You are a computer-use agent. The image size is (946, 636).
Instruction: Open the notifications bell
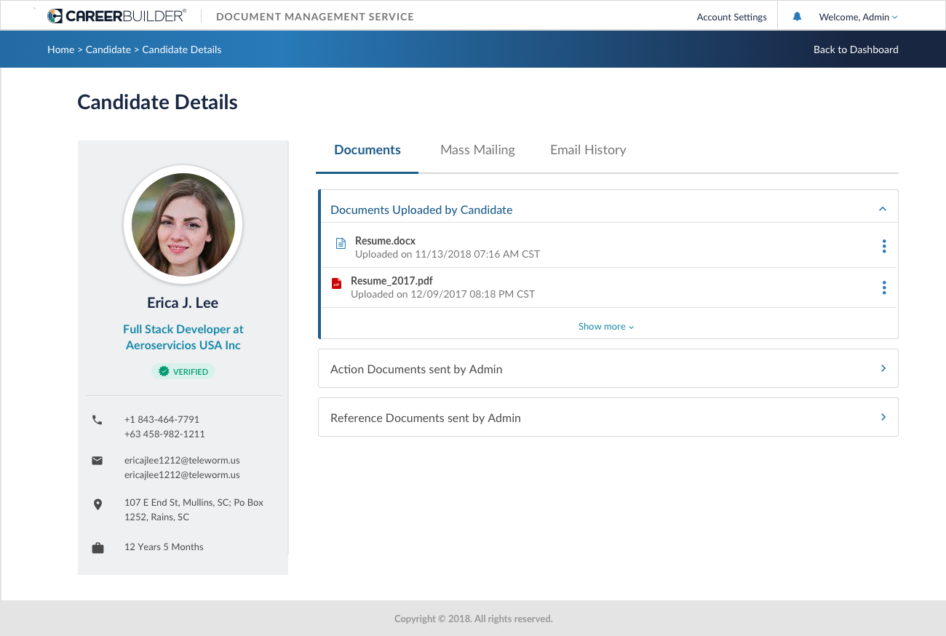(797, 16)
